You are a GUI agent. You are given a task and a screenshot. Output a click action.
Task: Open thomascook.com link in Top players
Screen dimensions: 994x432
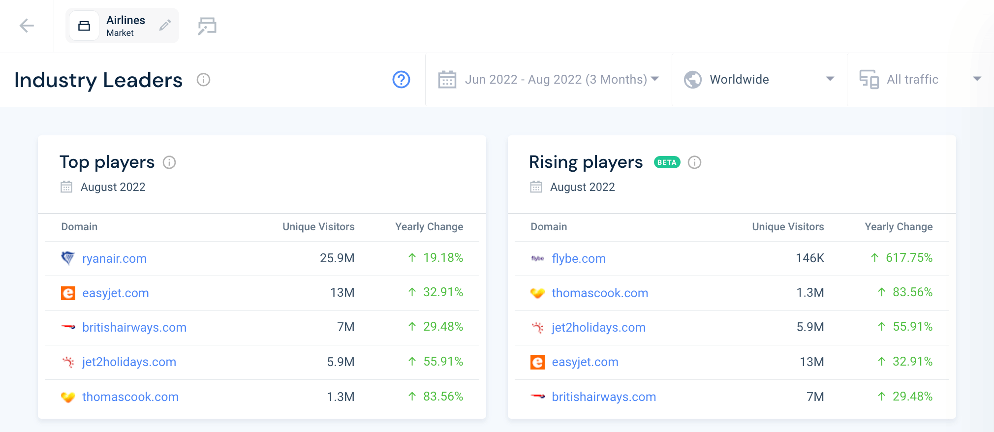click(x=130, y=397)
